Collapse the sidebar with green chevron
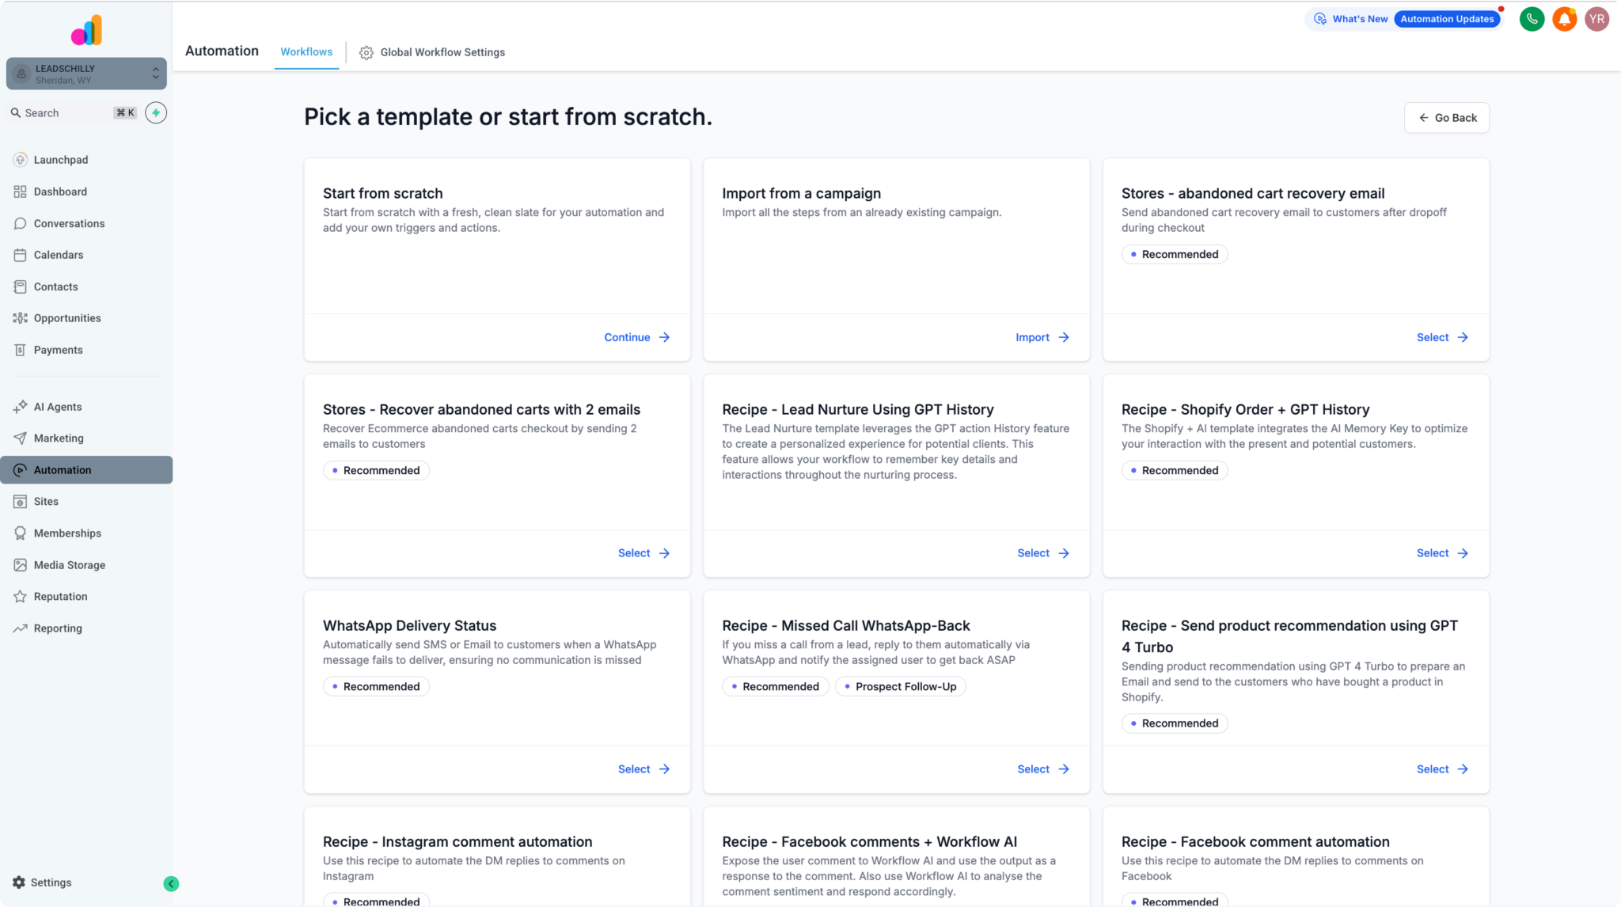Viewport: 1621px width, 907px height. click(171, 883)
